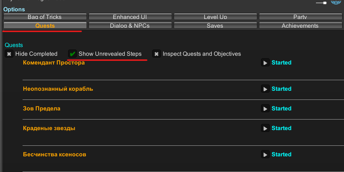The width and height of the screenshot is (344, 172).
Task: Open the Achievements tab
Action: point(300,26)
